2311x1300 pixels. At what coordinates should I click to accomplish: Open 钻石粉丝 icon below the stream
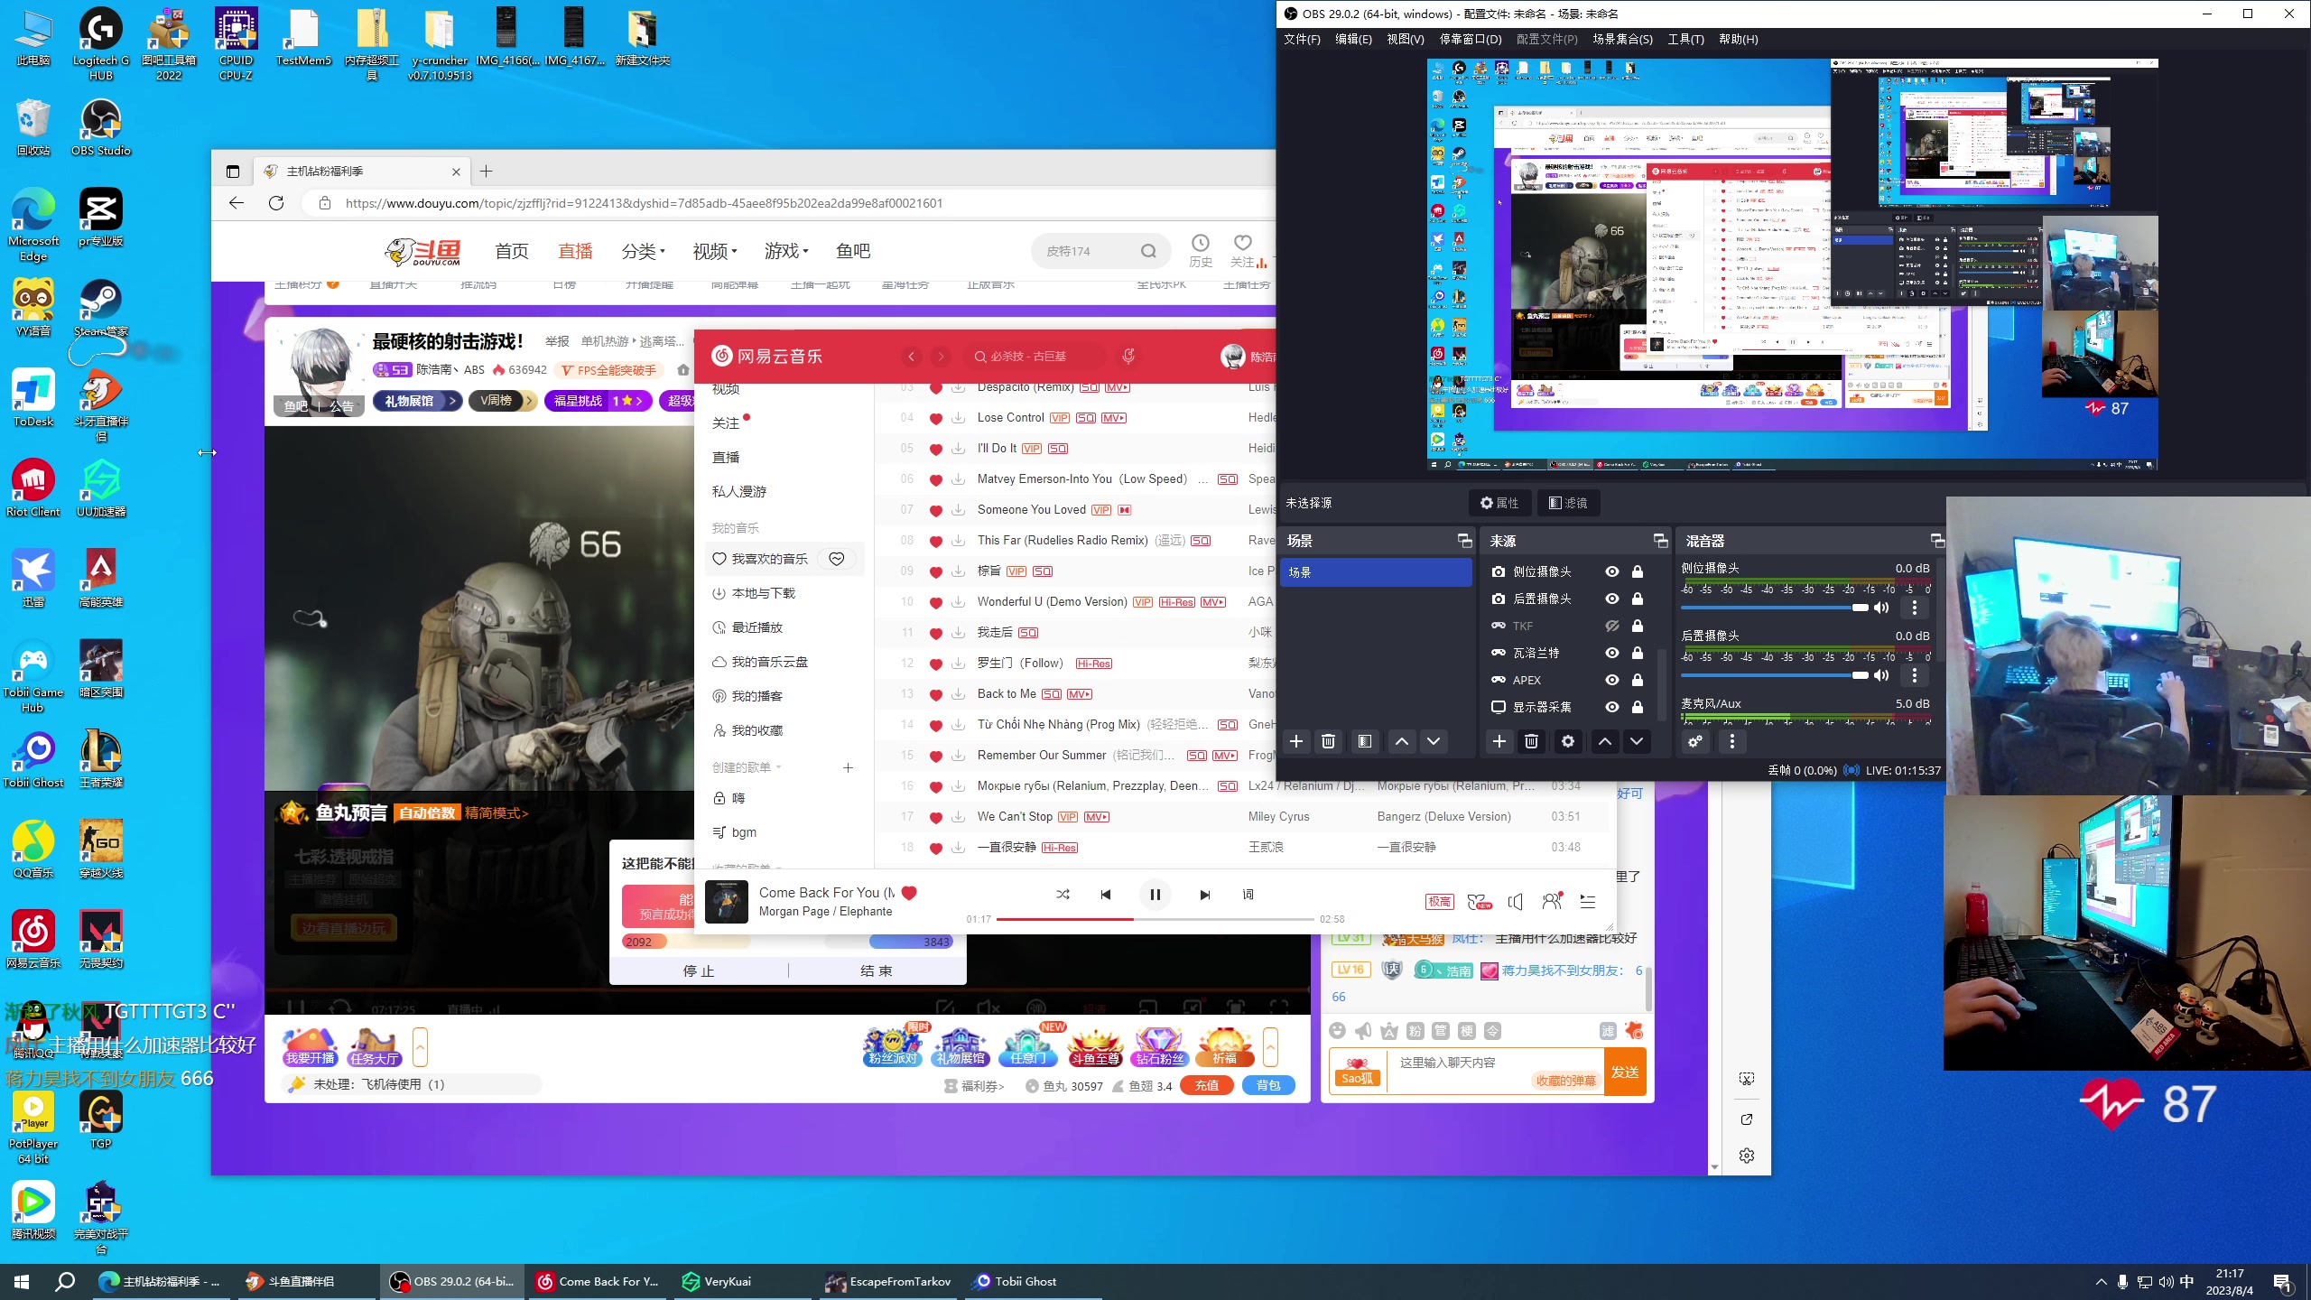click(x=1160, y=1047)
